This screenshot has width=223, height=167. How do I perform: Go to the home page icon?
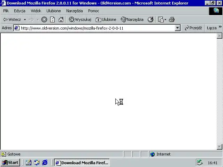tap(61, 19)
